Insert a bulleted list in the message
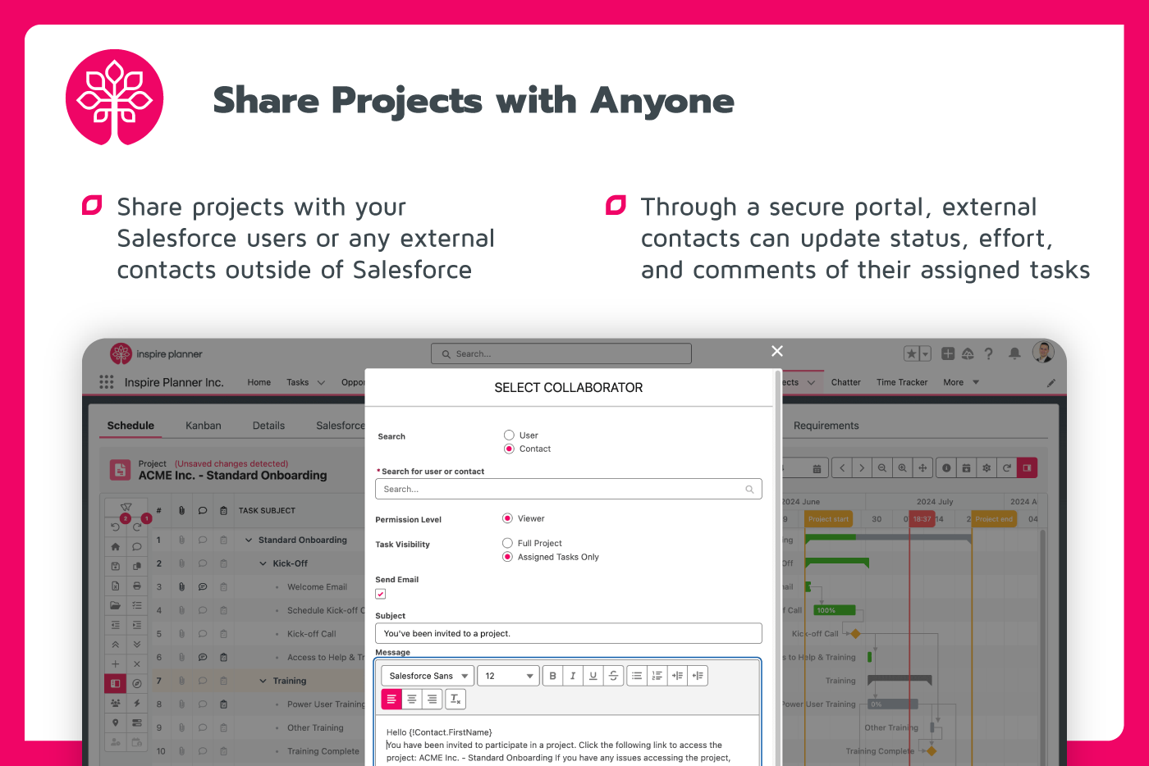The width and height of the screenshot is (1149, 766). [x=637, y=676]
